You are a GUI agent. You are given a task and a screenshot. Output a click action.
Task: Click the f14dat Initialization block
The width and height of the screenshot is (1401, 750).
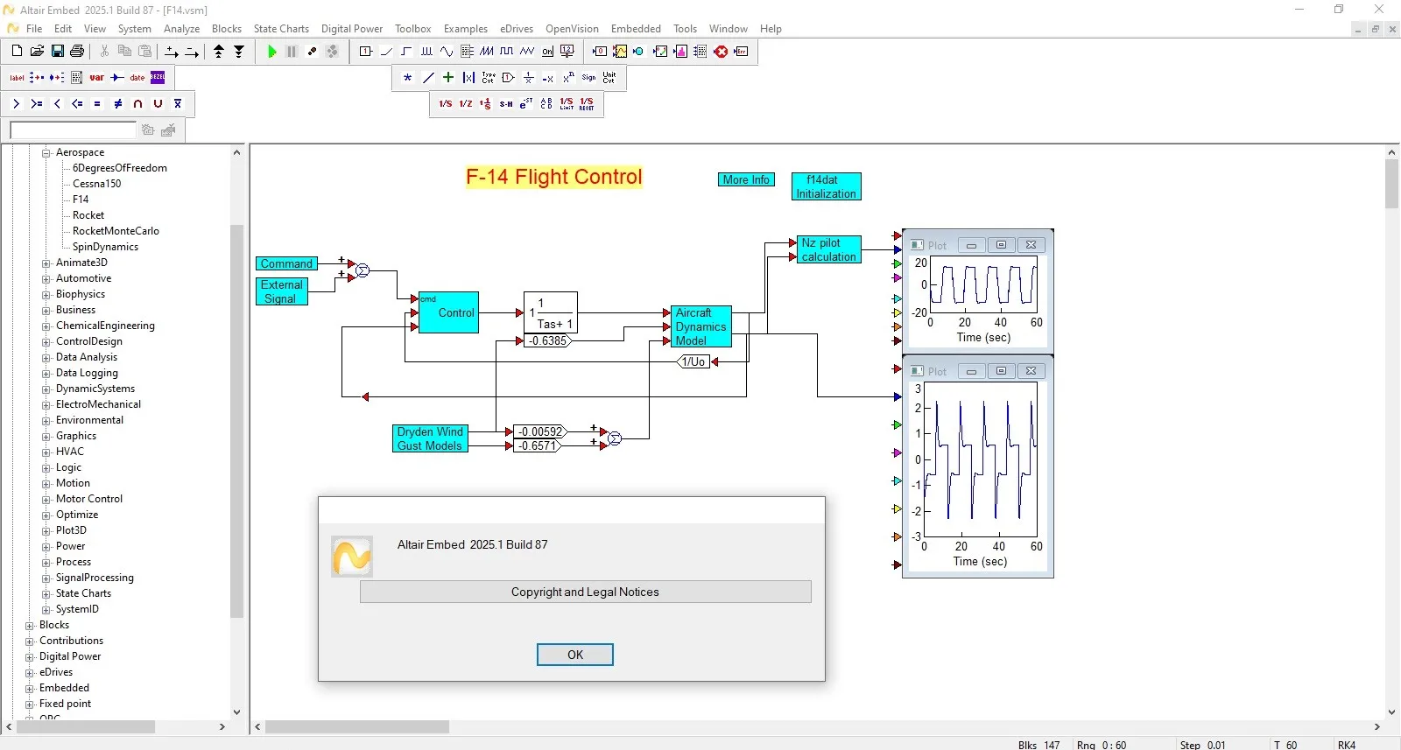point(826,186)
